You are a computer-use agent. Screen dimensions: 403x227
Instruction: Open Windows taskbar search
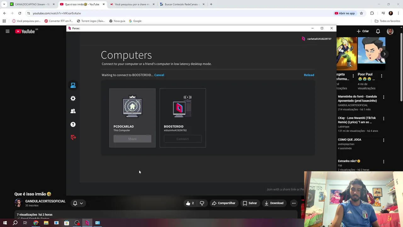(x=15, y=223)
